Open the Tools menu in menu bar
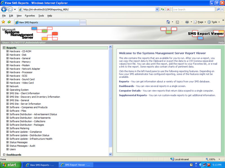The image size is (225, 168). tap(41, 16)
